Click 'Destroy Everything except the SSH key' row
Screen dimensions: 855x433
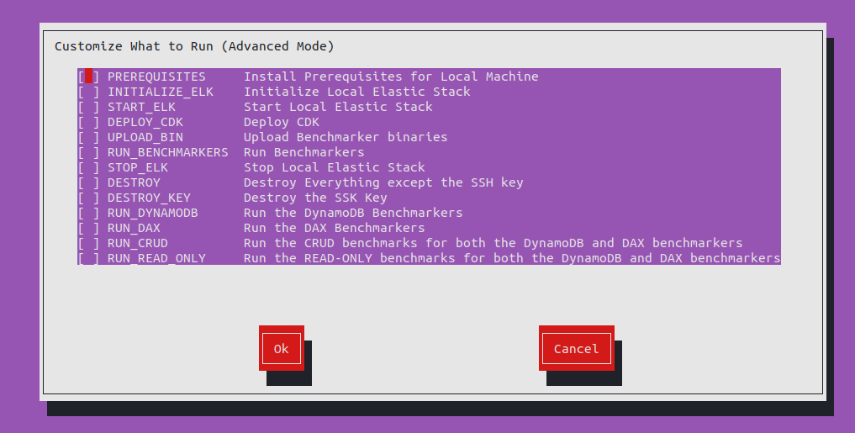pyautogui.click(x=383, y=182)
